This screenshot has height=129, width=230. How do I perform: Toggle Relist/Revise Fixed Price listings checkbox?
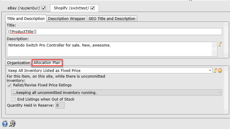click(9, 85)
